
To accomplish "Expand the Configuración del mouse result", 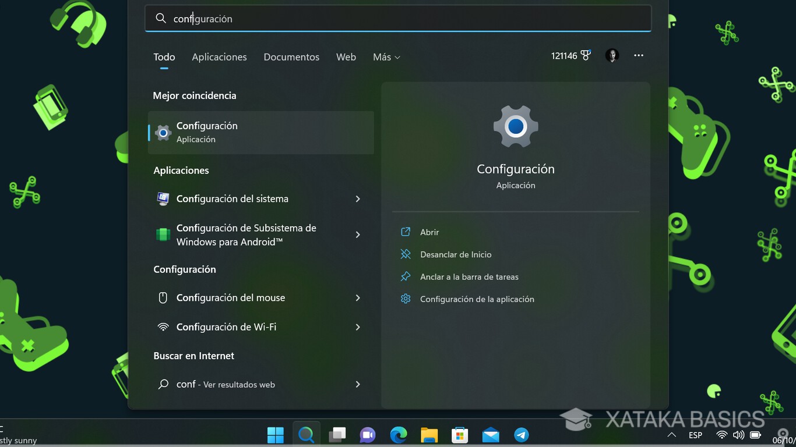I will 358,297.
